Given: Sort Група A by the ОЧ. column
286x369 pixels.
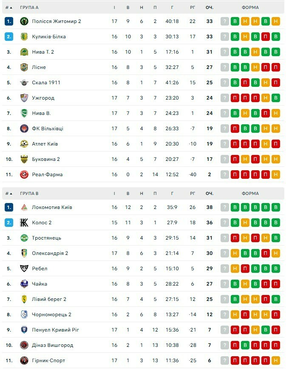Looking at the screenshot, I should point(210,8).
